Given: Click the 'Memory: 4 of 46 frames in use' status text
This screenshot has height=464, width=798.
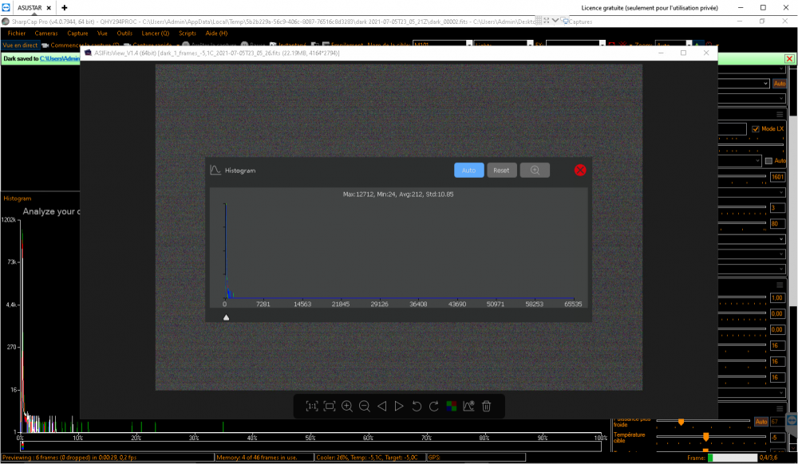Looking at the screenshot, I should [x=257, y=458].
